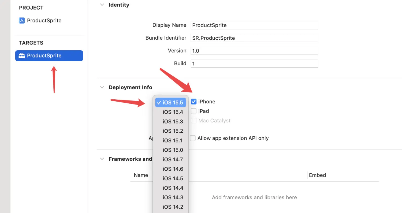Click the ProductSprite project blueprint icon
Screen dimensions: 402x213
(22, 21)
